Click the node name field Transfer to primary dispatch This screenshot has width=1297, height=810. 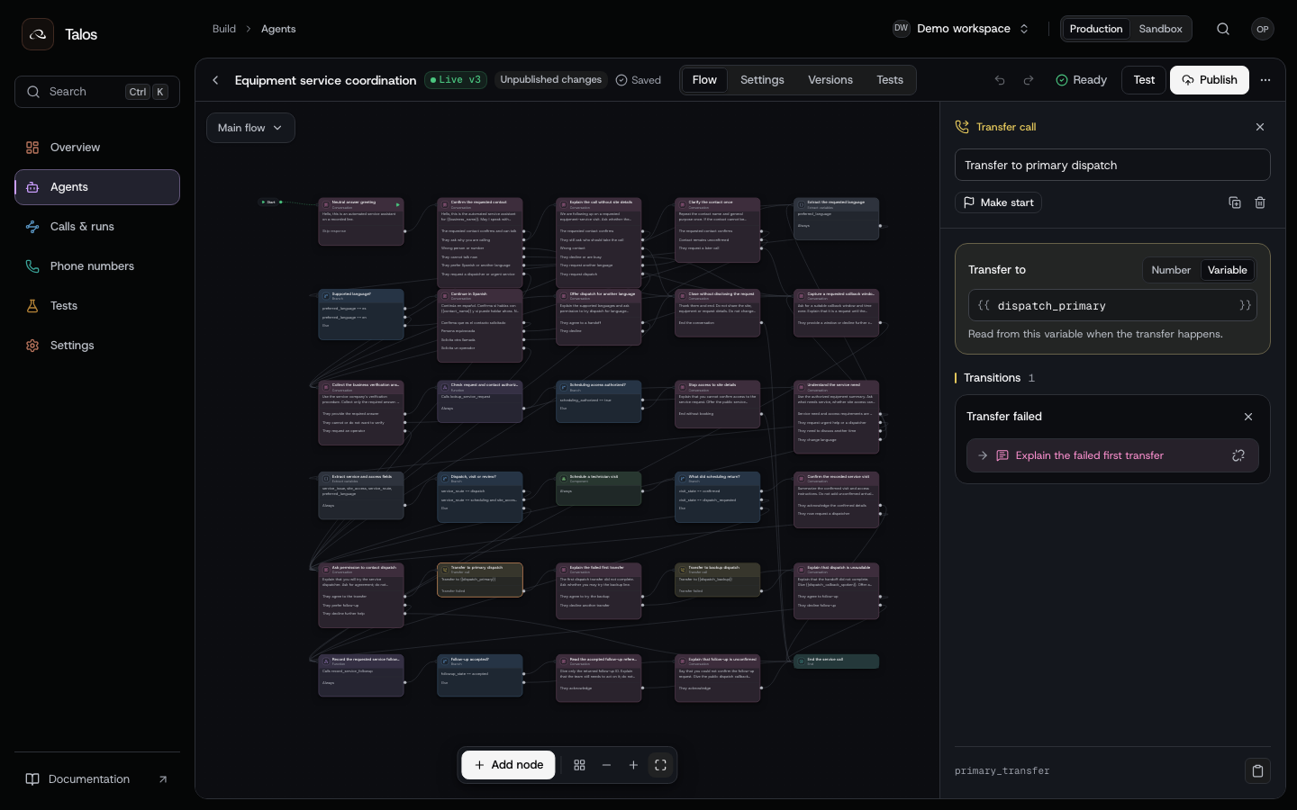pyautogui.click(x=1112, y=165)
